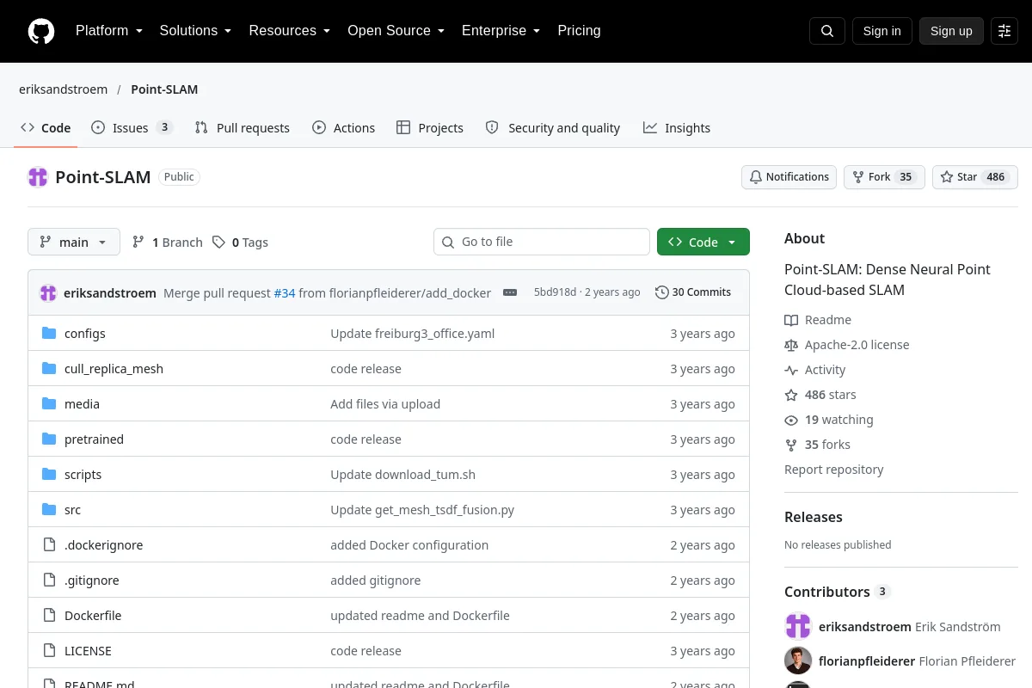Click the watching eye icon
Screen dimensions: 1032x688
tap(791, 420)
